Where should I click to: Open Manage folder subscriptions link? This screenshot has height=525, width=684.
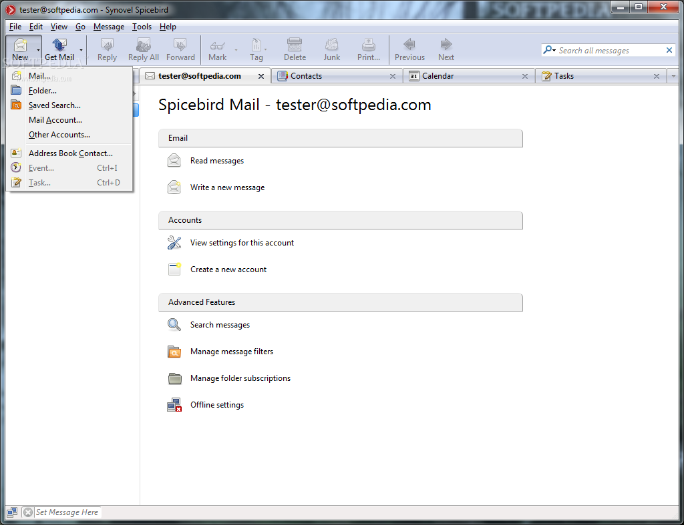[x=240, y=378]
